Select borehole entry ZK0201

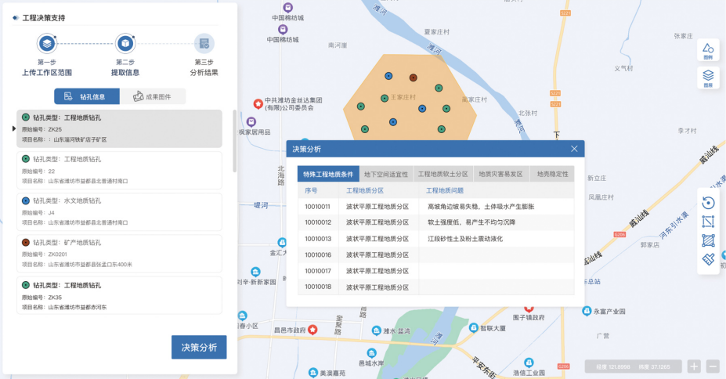coord(119,254)
